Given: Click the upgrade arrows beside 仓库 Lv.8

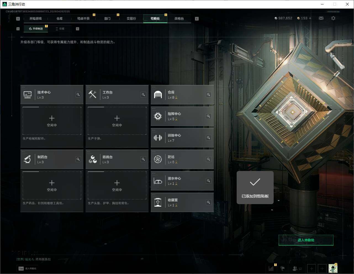Looking at the screenshot, I should [176, 98].
